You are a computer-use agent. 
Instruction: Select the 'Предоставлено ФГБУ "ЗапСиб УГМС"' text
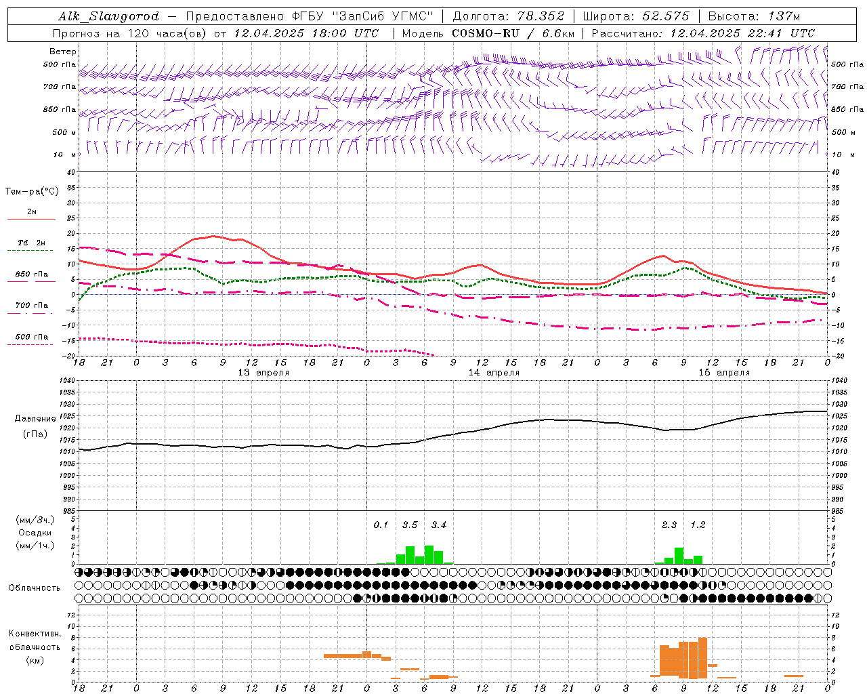click(x=310, y=16)
